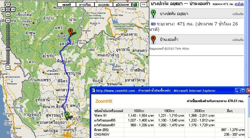This screenshot has width=250, height=138.
Task: Pan the map up with the arrow
Action: [x=8, y=5]
